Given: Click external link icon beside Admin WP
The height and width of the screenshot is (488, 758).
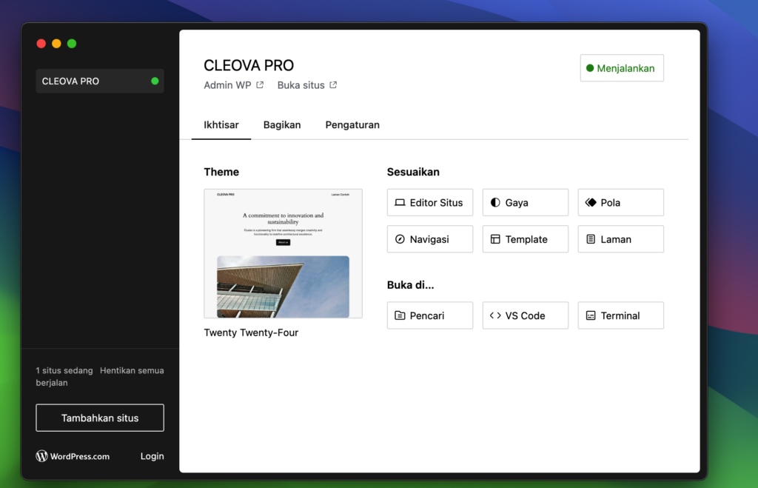Looking at the screenshot, I should (x=260, y=85).
